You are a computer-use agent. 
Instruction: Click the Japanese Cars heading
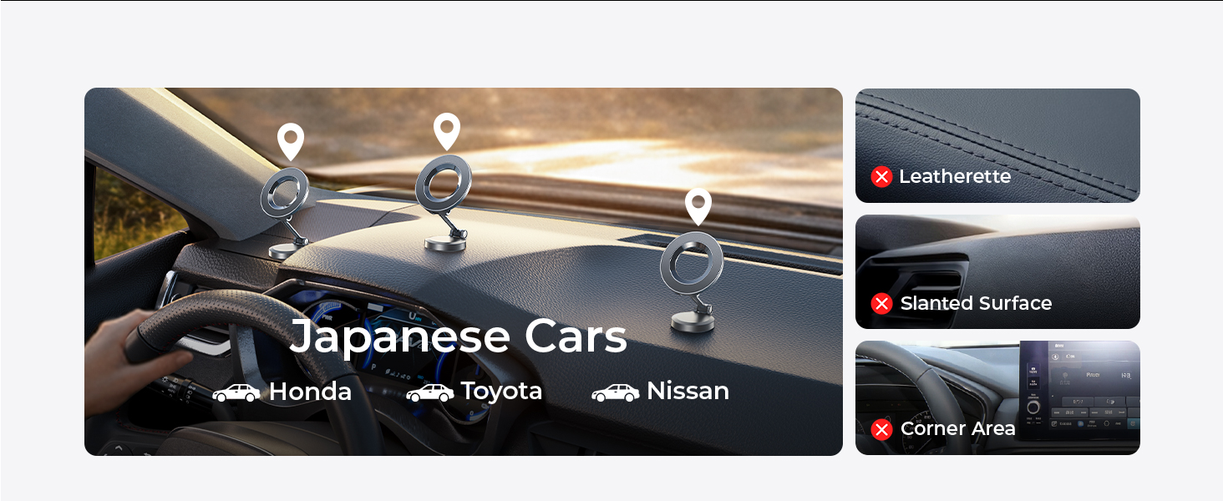point(458,337)
